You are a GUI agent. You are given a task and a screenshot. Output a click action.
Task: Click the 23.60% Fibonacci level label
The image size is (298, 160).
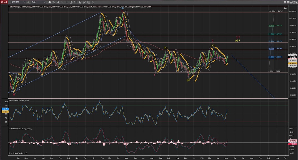(275, 57)
